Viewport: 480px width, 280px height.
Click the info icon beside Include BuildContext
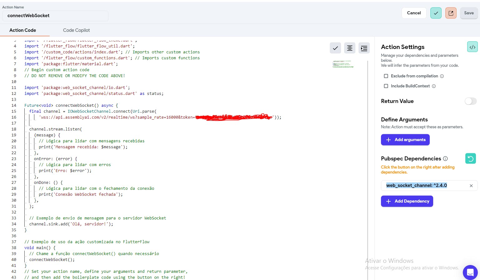click(x=434, y=86)
